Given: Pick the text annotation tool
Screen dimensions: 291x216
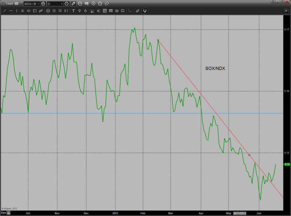Looking at the screenshot, I should pyautogui.click(x=73, y=11).
